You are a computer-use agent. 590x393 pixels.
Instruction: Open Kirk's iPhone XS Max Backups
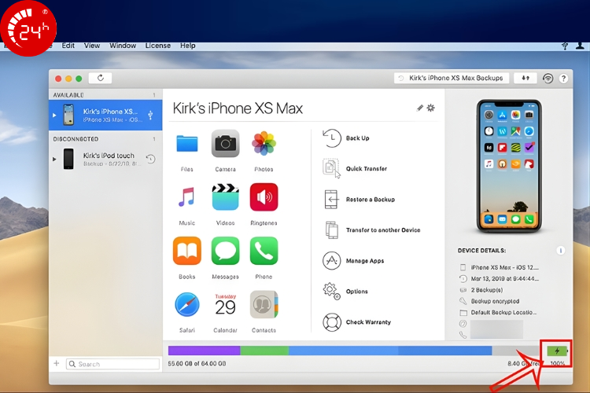(x=452, y=78)
